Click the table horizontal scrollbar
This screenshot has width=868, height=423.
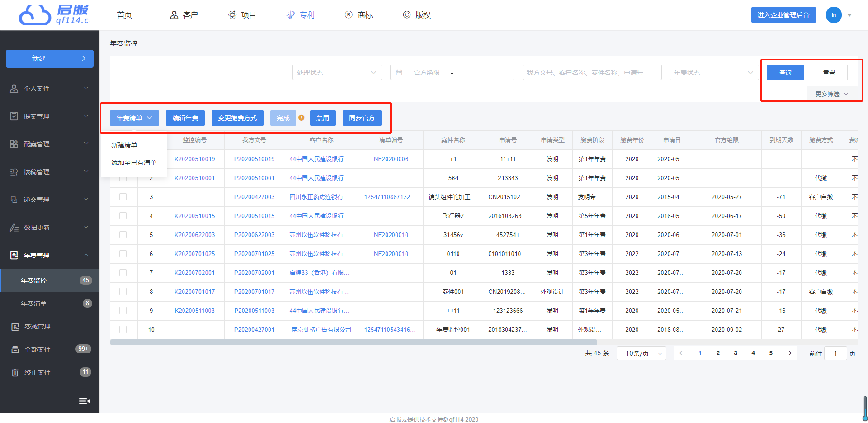pyautogui.click(x=354, y=342)
